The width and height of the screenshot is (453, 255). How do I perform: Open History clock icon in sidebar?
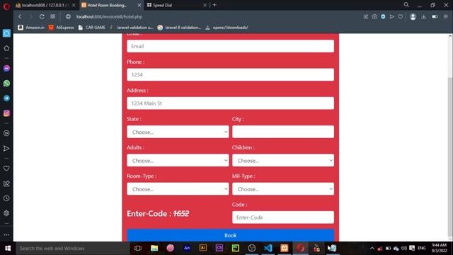point(6,198)
